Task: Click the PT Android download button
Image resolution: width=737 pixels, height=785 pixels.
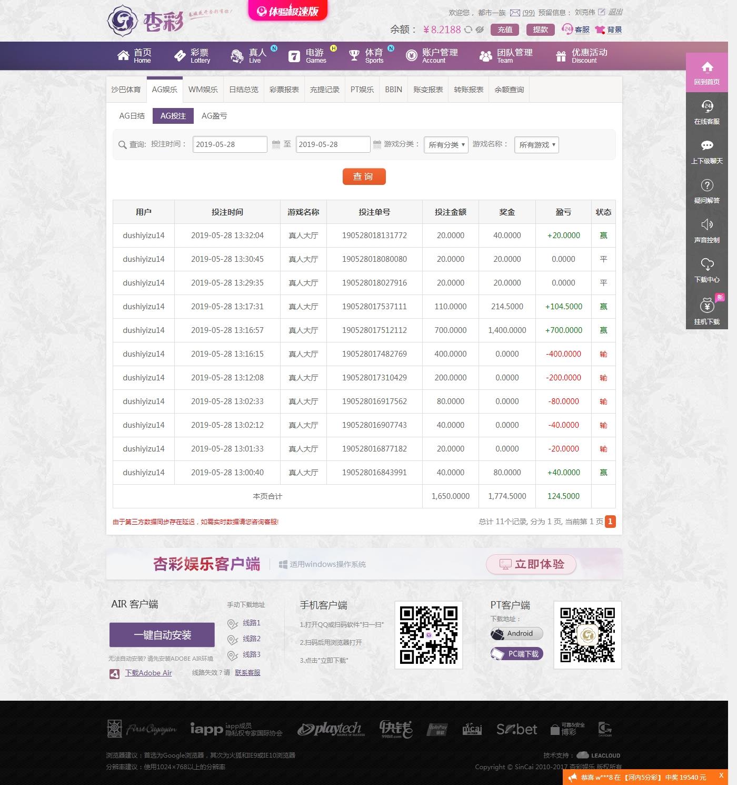Action: [516, 634]
